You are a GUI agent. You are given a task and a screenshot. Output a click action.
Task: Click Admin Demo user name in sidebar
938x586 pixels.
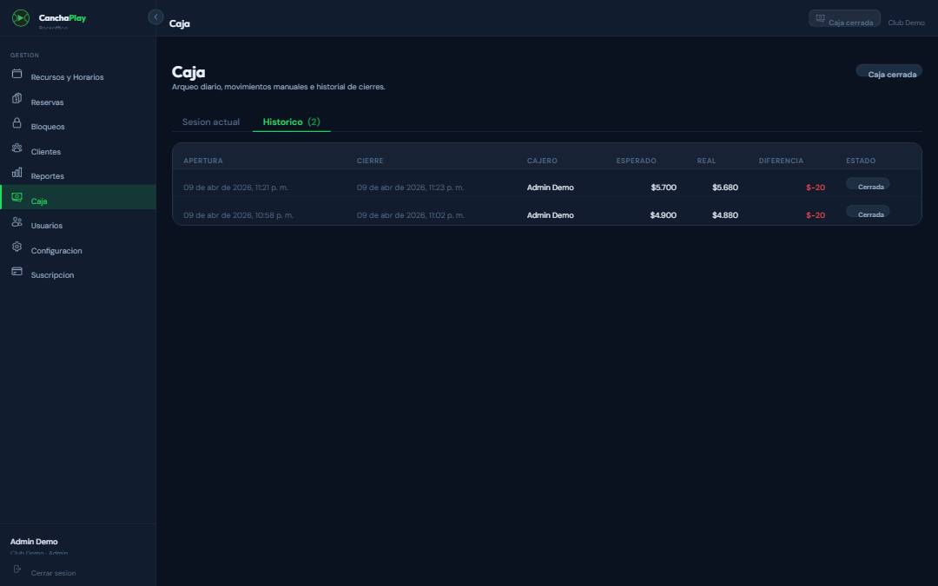pyautogui.click(x=34, y=542)
